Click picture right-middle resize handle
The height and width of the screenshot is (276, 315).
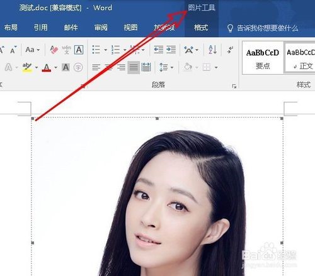[x=282, y=243]
